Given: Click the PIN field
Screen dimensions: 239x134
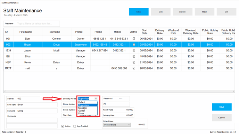Looking at the screenshot, I should (x=116, y=104).
